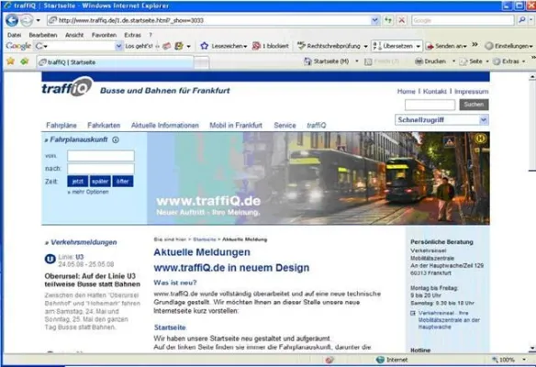Image resolution: width=536 pixels, height=367 pixels.
Task: Click the Add to Favorites icon
Action: (x=24, y=61)
